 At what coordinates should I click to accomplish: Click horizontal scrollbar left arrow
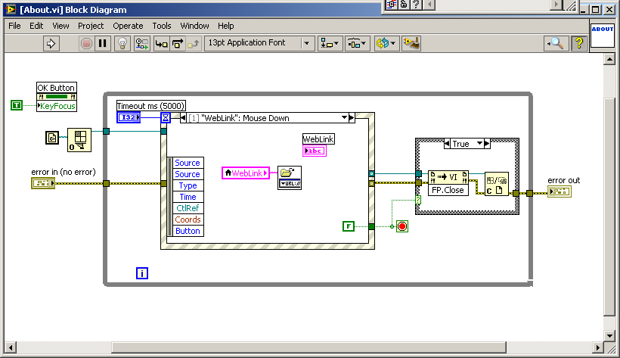(11, 347)
